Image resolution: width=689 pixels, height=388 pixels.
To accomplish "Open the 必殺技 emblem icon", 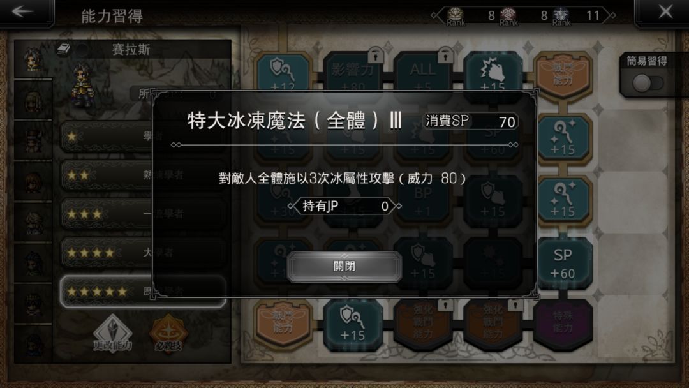I will [x=168, y=334].
